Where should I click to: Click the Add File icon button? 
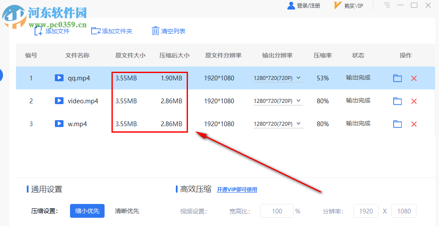tap(38, 31)
